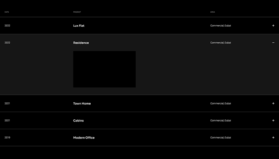Open the Modern Office project title

tap(84, 137)
